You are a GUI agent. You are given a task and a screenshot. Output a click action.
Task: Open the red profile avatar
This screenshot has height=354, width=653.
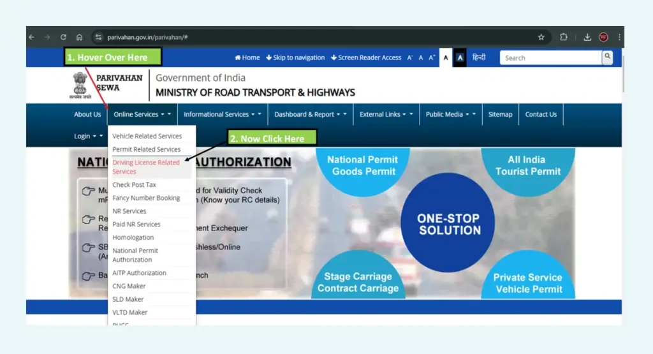pyautogui.click(x=603, y=37)
